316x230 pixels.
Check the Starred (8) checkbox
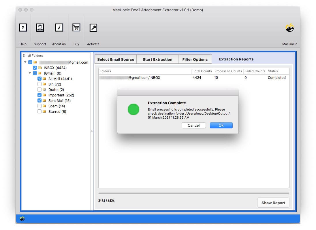point(39,111)
